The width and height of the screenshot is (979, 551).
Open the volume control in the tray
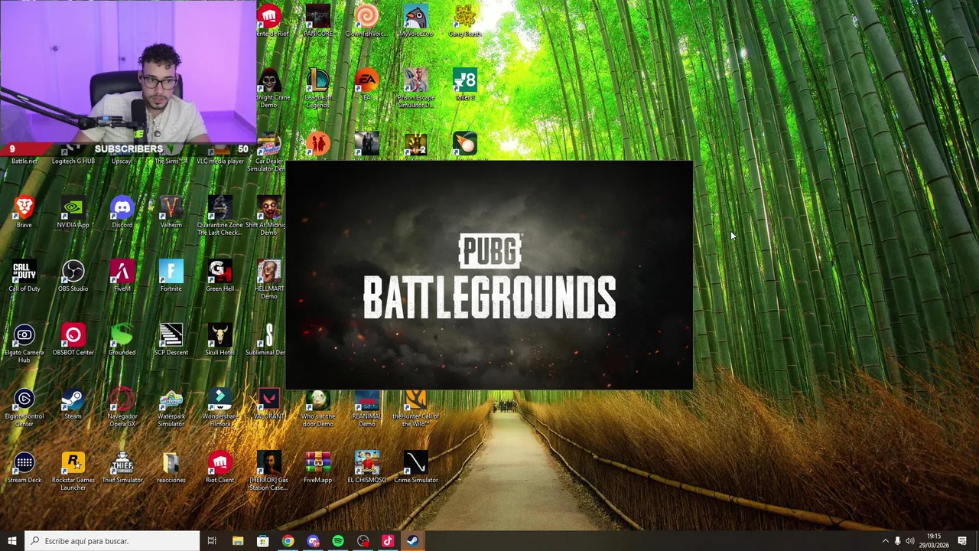(909, 541)
